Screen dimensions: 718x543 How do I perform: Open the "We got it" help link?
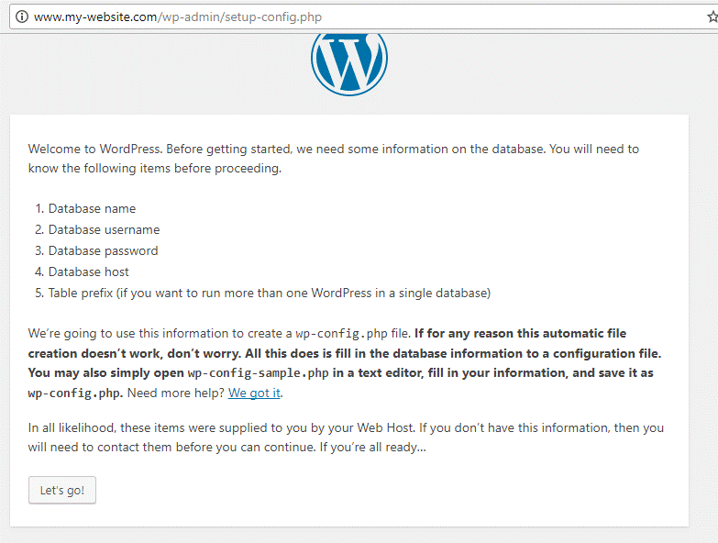pos(254,393)
